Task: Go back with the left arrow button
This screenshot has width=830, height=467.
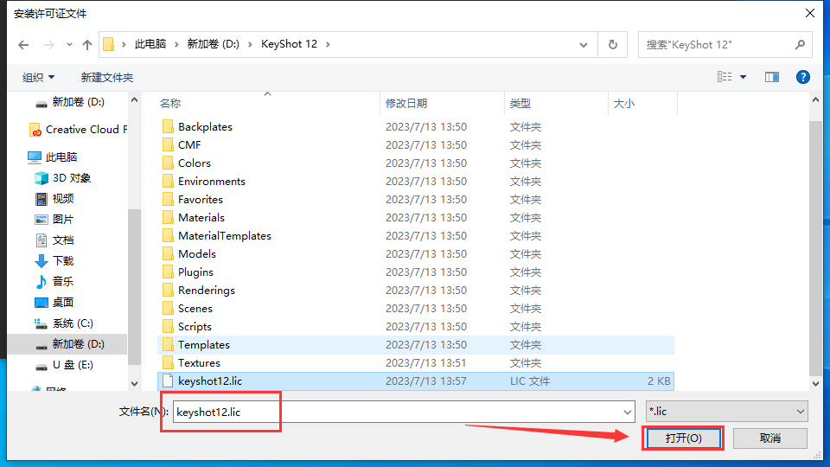Action: tap(23, 45)
